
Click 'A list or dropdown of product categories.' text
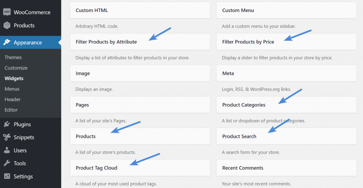click(x=263, y=121)
